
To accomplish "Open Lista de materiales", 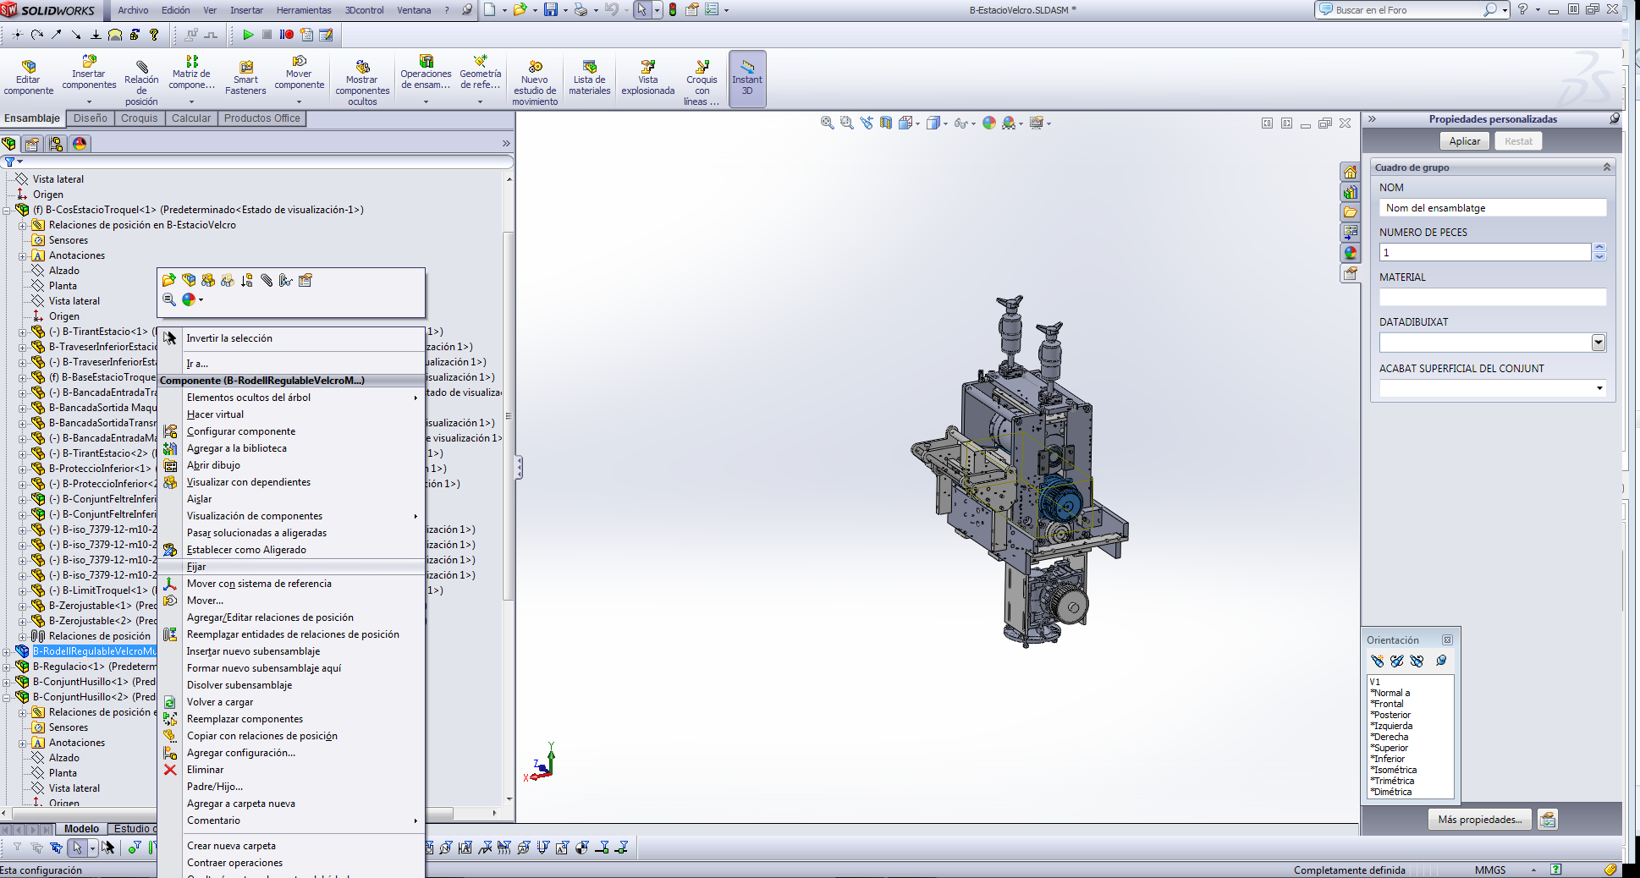I will coord(589,78).
